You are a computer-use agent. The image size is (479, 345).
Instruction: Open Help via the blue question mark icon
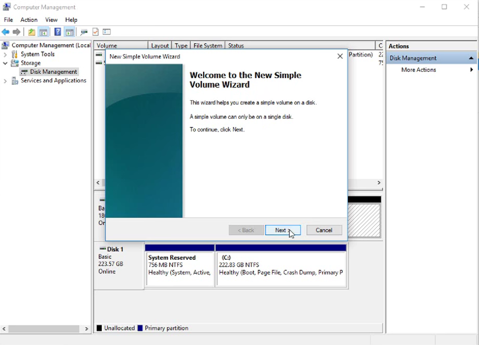pyautogui.click(x=58, y=32)
